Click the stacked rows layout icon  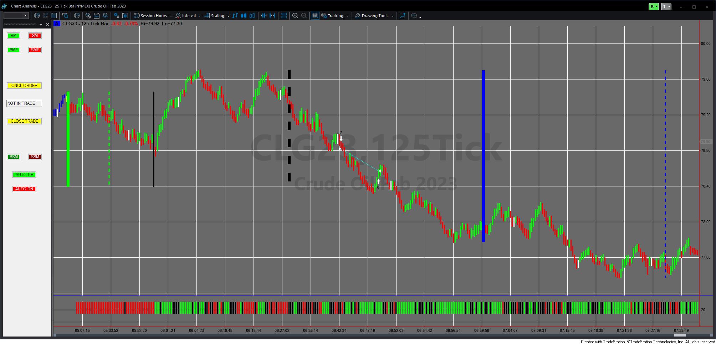(284, 16)
